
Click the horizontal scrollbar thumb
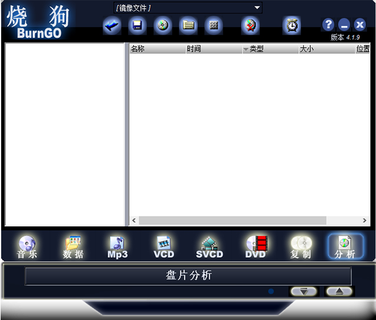pos(233,220)
